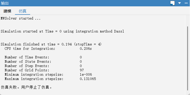Select the 仿真 output tab
190x95 pixels.
click(x=23, y=11)
